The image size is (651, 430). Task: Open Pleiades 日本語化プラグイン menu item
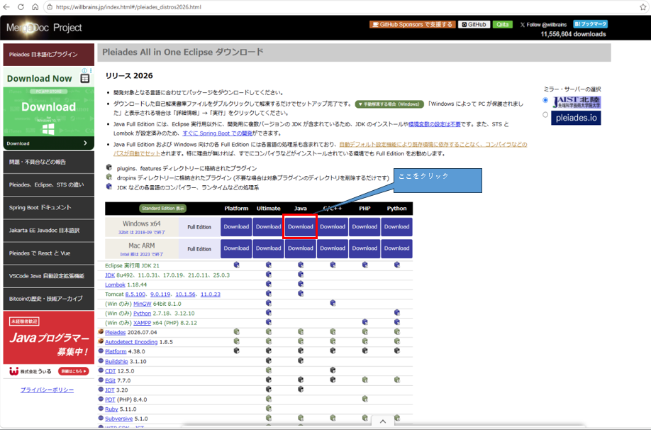48,55
